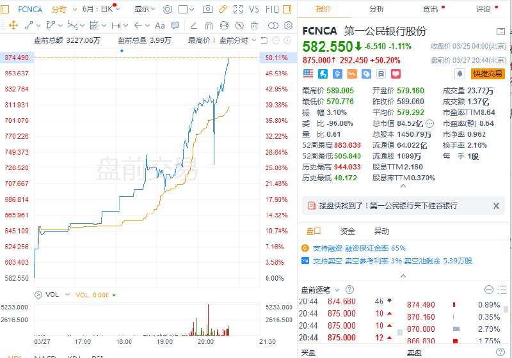Select the 资金 tab
Viewport: 512px width, 358px height.
pos(348,231)
